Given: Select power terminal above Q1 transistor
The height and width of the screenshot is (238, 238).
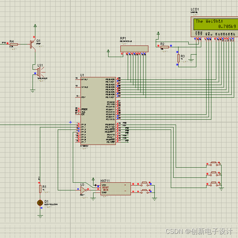Looking at the screenshot, I should 35,26.
